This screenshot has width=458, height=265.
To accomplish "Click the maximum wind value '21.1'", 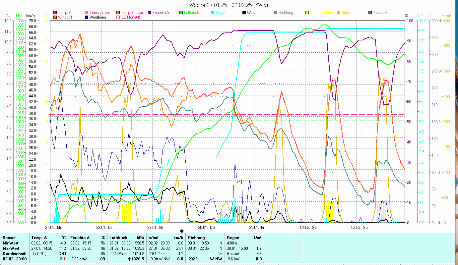I will 179,248.
